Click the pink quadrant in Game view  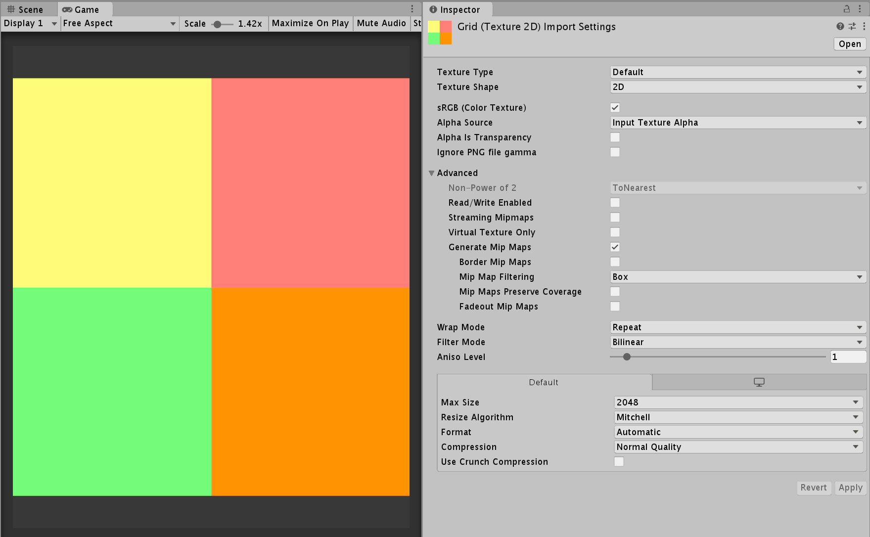(311, 183)
